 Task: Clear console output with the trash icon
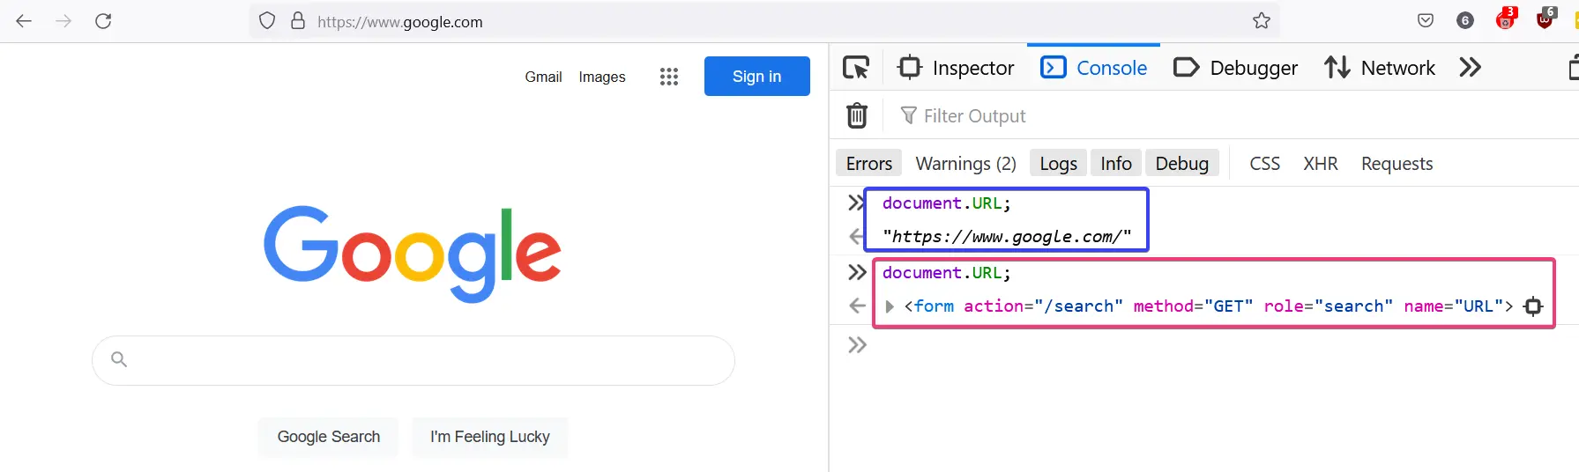(856, 116)
